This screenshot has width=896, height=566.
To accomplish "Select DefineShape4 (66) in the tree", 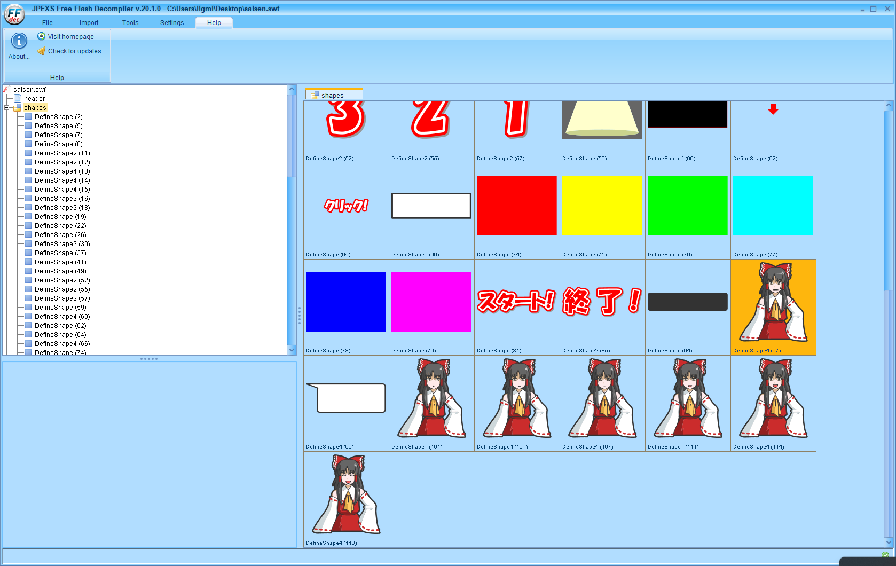I will click(62, 344).
